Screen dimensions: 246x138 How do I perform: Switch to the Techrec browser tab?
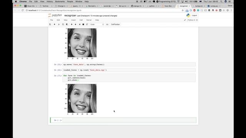(46, 6)
